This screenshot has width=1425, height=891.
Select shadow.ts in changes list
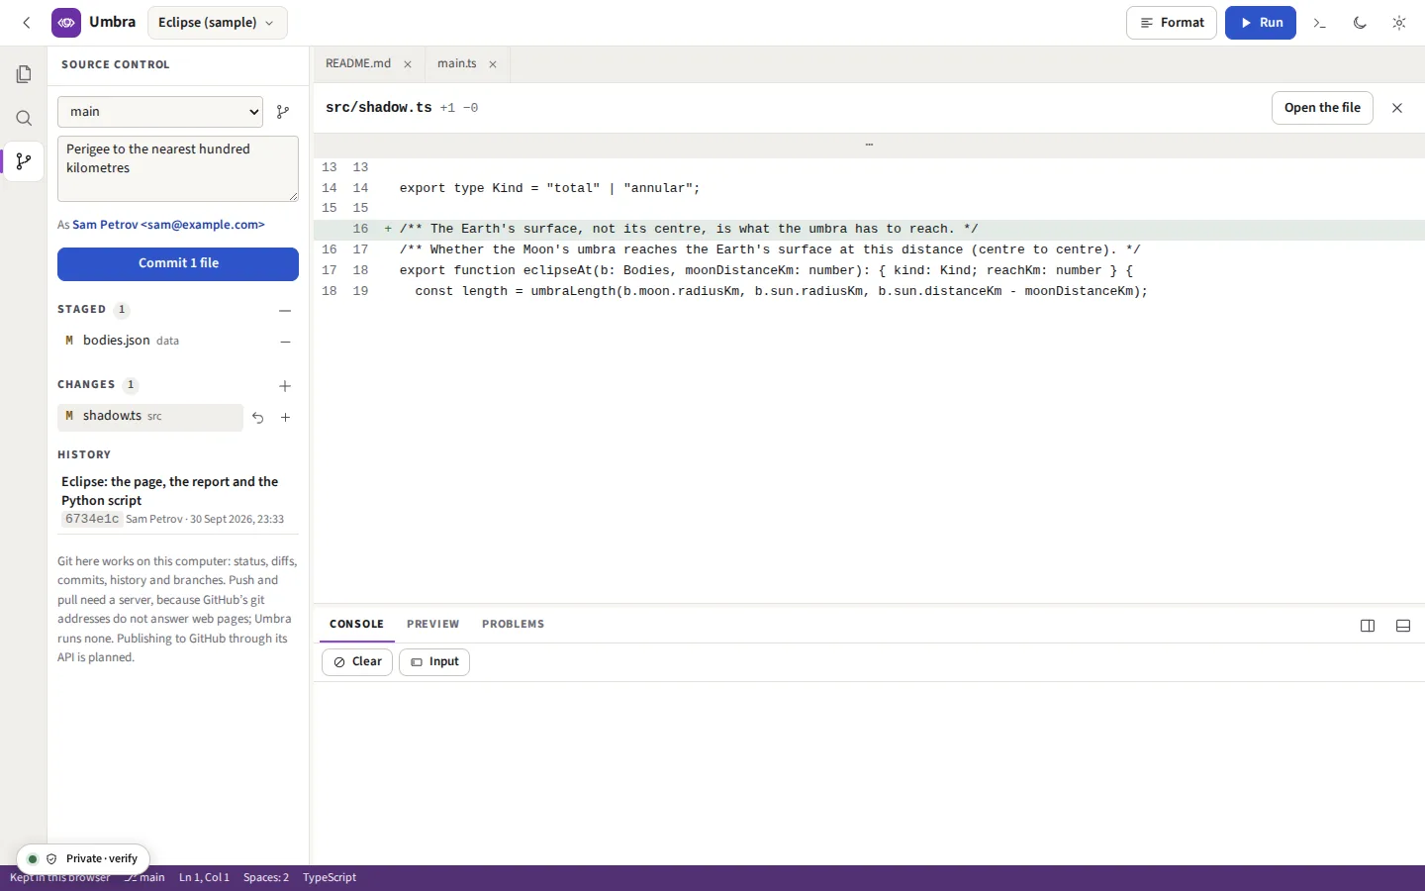[150, 417]
